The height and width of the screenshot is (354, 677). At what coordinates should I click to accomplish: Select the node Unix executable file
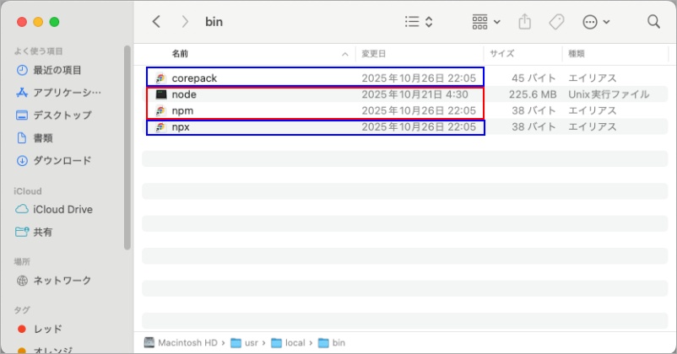tap(184, 94)
